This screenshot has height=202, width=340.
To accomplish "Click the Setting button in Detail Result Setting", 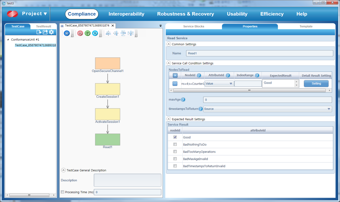I will (316, 84).
